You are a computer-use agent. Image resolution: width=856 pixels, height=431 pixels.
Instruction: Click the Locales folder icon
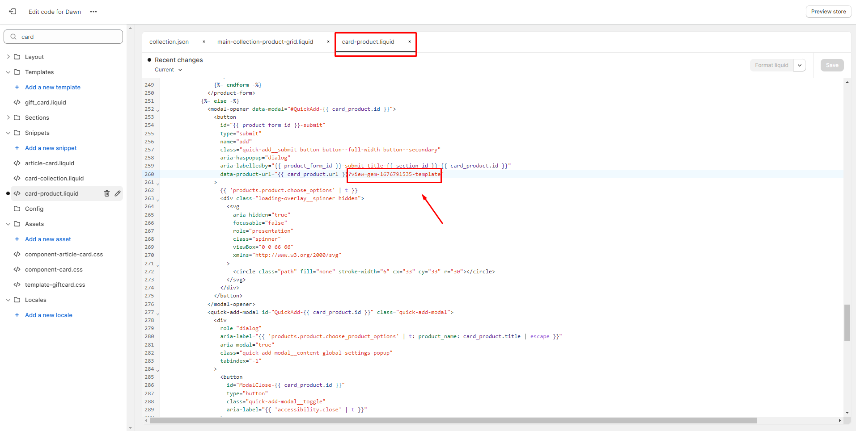click(x=17, y=300)
